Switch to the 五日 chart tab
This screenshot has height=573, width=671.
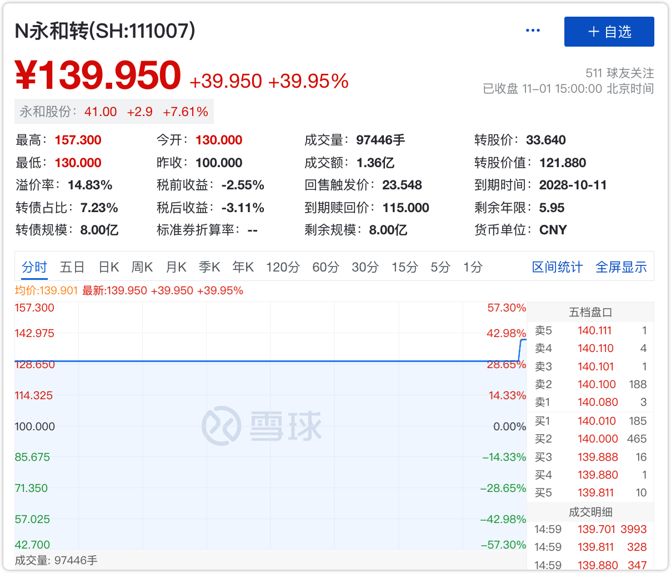pyautogui.click(x=72, y=267)
